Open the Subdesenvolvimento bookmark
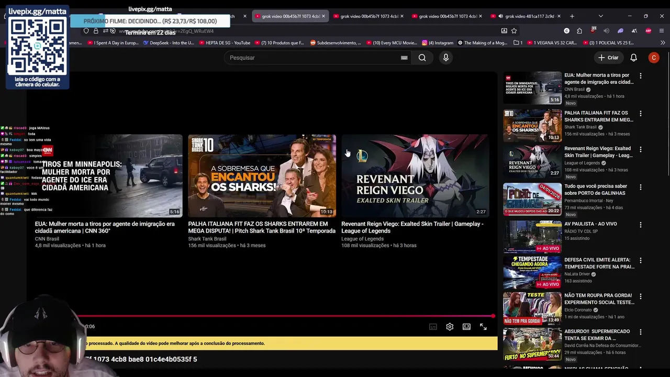The width and height of the screenshot is (670, 377). pos(336,43)
